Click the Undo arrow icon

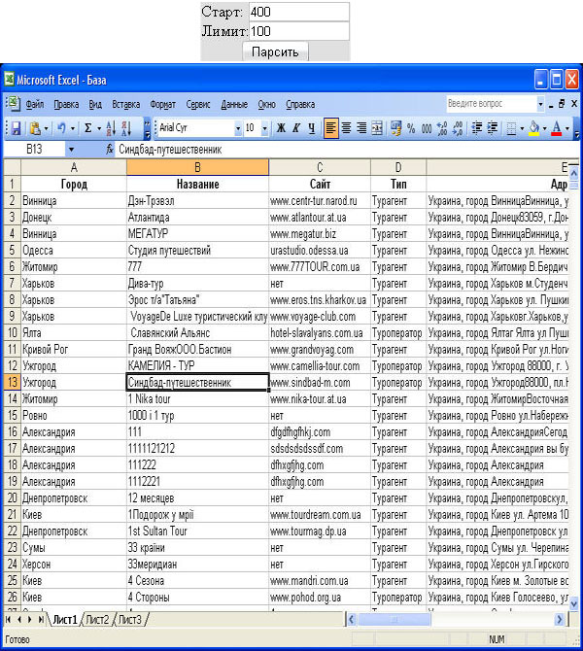[x=60, y=128]
